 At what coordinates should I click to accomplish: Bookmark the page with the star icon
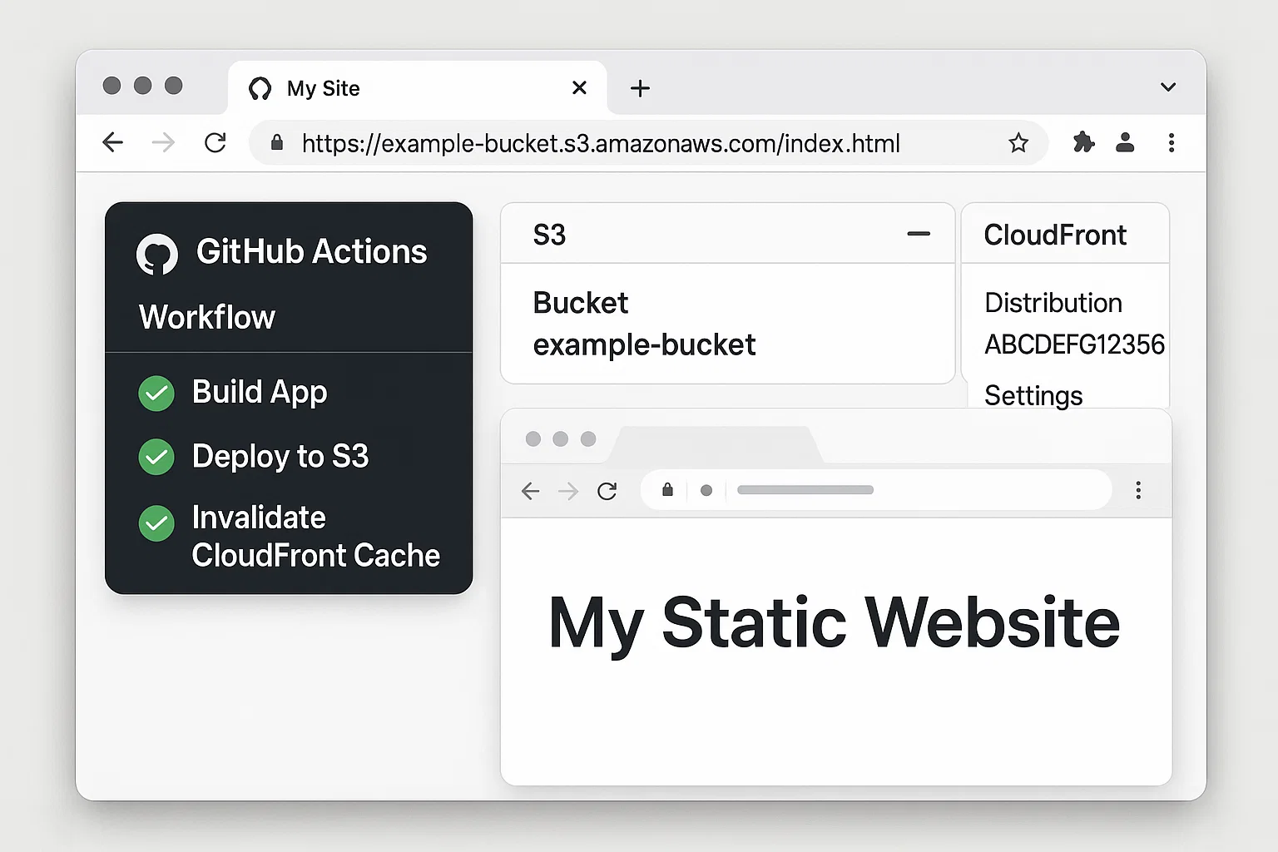[1018, 143]
